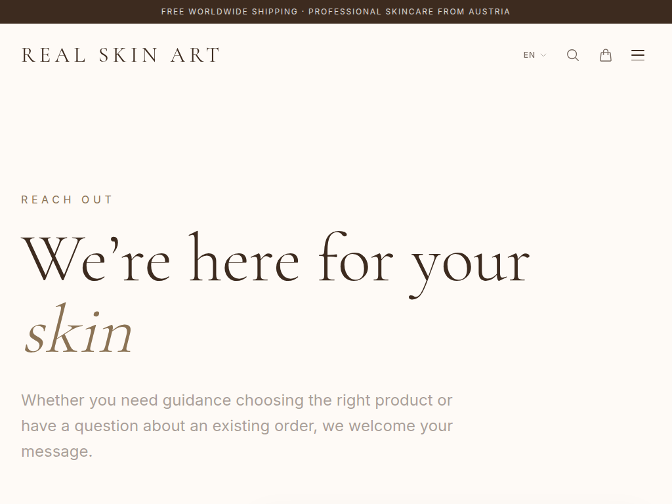Click the phrase "existing order" in the paragraph

pyautogui.click(x=264, y=426)
